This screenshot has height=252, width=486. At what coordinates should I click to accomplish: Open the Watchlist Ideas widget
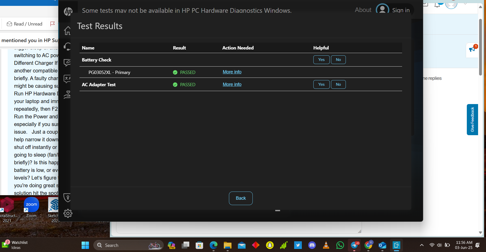tap(15, 245)
